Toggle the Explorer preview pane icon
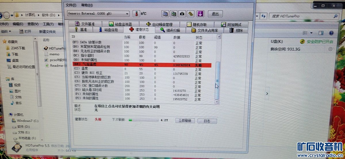 [x=322, y=33]
